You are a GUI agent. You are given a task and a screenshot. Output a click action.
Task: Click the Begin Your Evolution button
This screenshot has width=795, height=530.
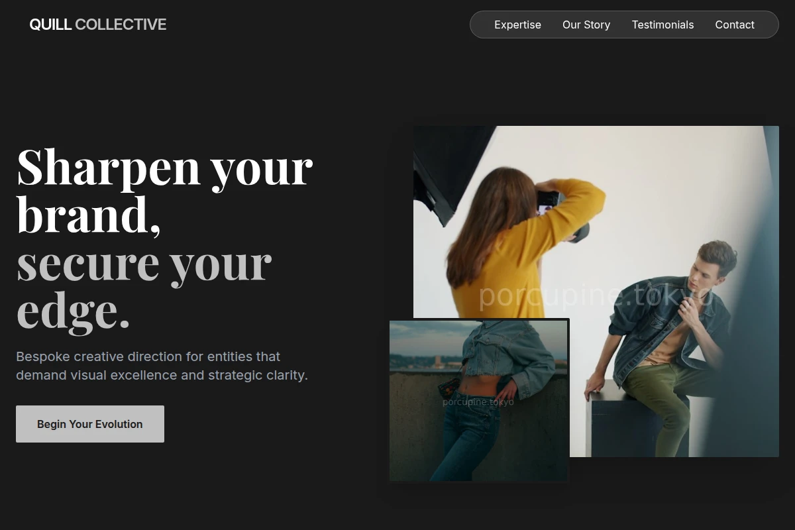point(90,424)
